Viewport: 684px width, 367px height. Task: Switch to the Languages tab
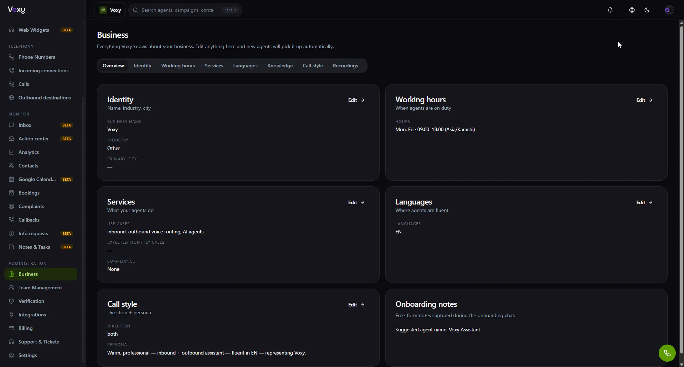[245, 66]
